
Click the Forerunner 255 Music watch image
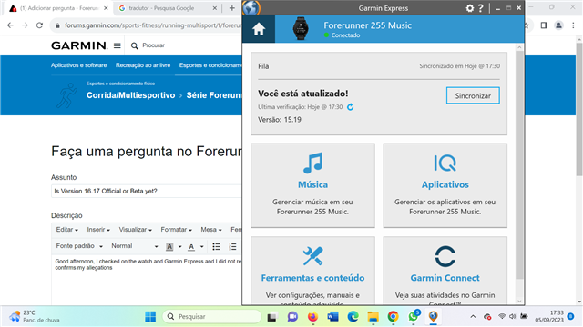[301, 28]
